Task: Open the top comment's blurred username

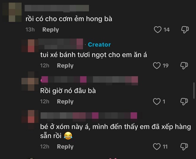Action: [x=57, y=8]
